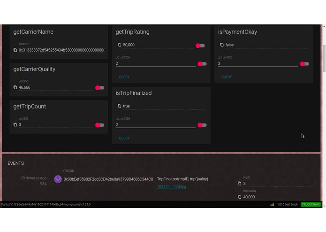Click the EVENTS section heading

tap(15, 163)
